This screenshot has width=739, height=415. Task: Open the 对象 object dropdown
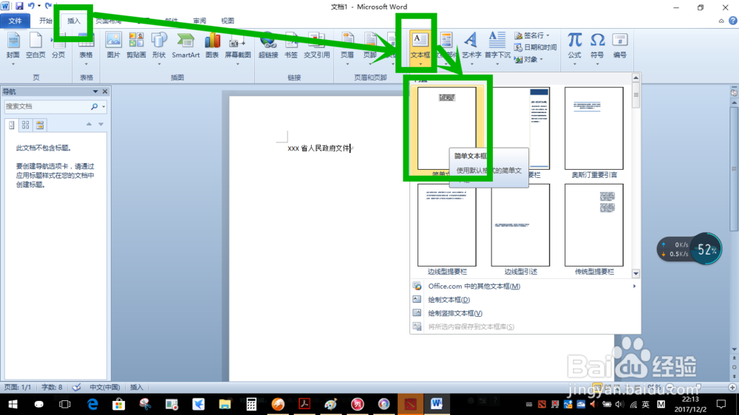529,59
